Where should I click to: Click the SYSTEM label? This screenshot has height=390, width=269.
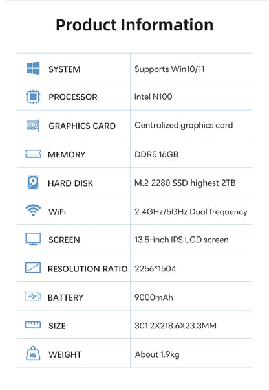[65, 69]
